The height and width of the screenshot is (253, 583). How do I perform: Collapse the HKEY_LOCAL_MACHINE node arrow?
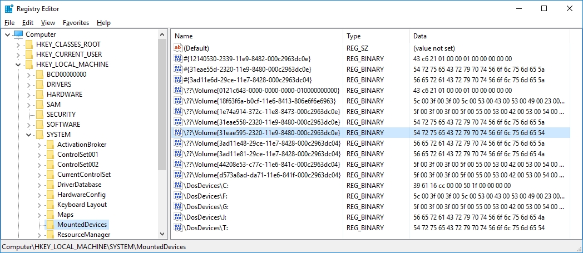tap(18, 65)
